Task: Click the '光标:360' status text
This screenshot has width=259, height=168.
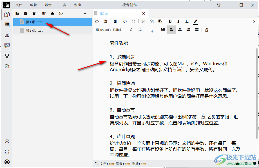Action: [139, 164]
